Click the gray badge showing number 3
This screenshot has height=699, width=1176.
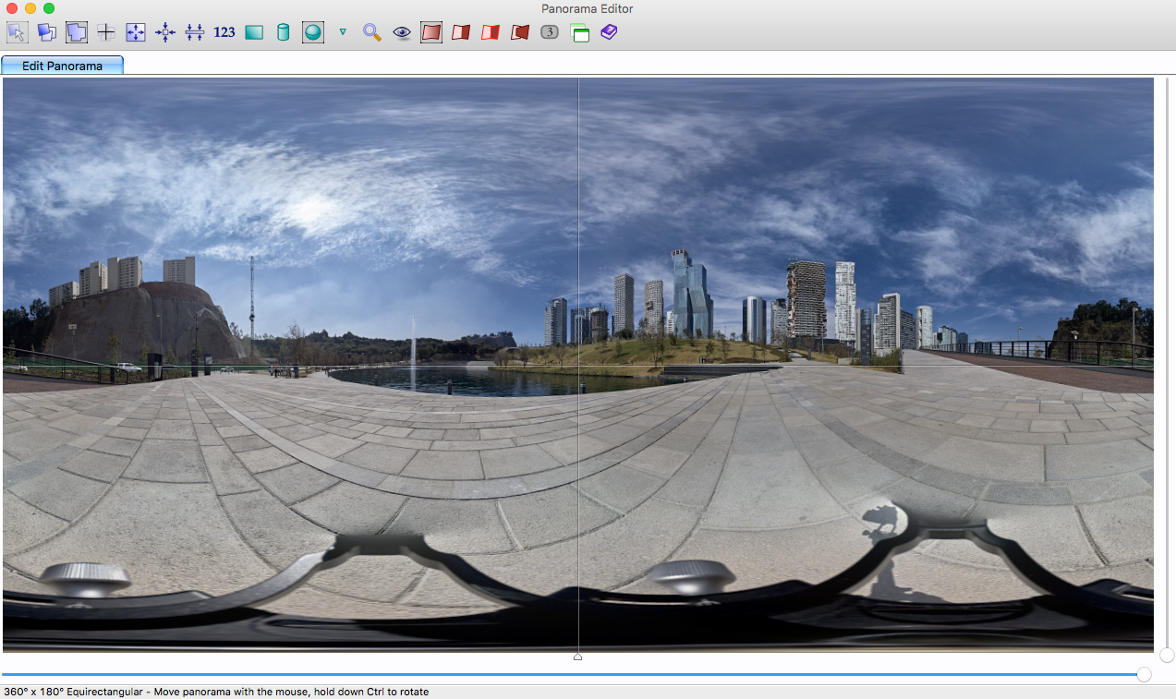[550, 32]
